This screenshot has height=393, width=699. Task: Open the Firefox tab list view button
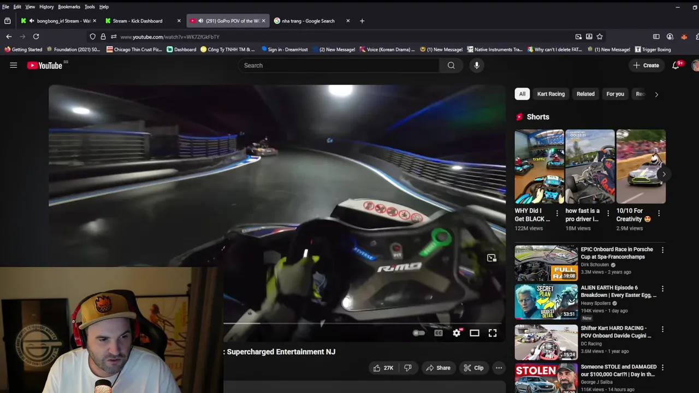(x=7, y=21)
